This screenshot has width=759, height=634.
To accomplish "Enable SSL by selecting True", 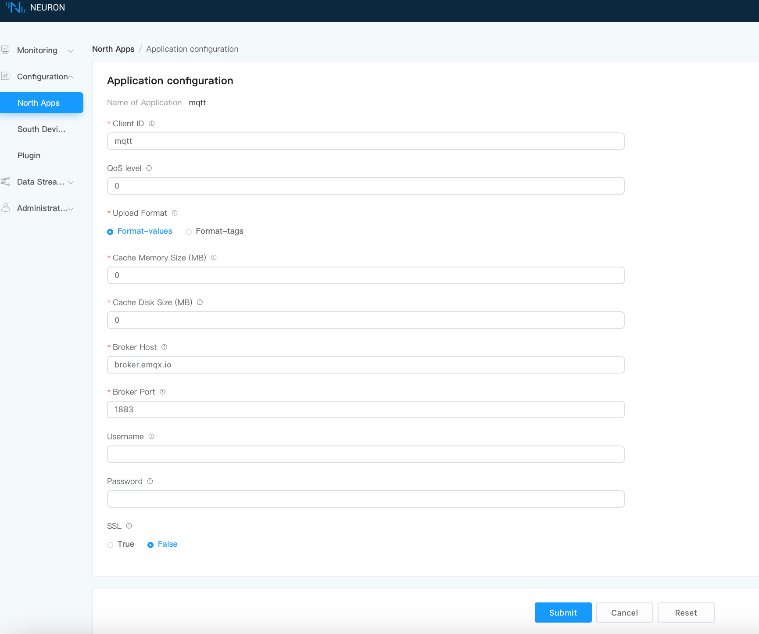I will coord(110,545).
